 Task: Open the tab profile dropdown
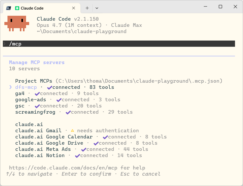97,8
